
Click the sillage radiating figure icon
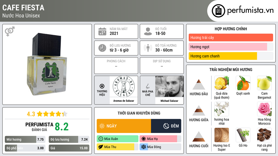[148, 48]
